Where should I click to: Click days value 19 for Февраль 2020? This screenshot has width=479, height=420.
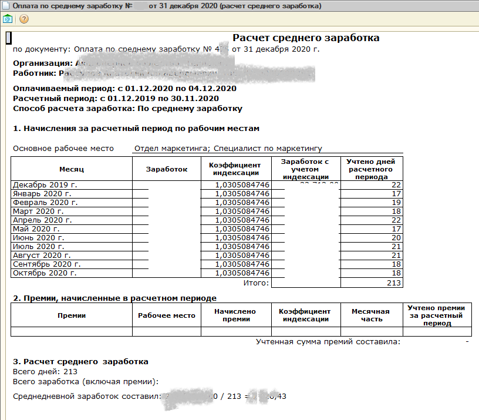tap(372, 203)
